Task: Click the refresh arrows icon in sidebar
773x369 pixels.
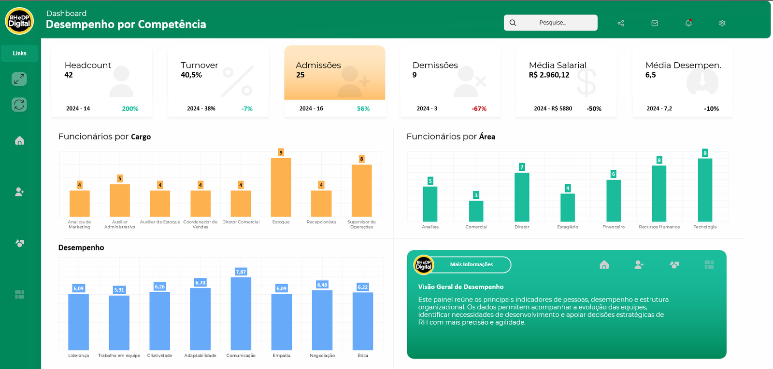Action: (19, 105)
